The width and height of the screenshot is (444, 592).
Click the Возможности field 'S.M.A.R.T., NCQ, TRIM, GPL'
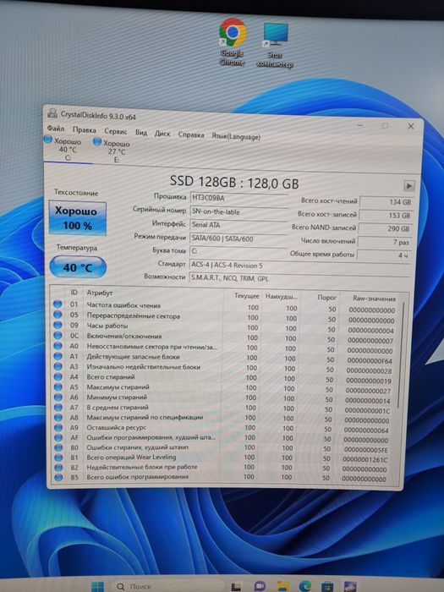[299, 278]
